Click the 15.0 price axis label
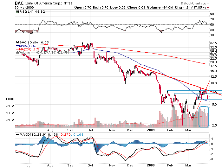Screen dimensions: 222x168 tap(213, 71)
